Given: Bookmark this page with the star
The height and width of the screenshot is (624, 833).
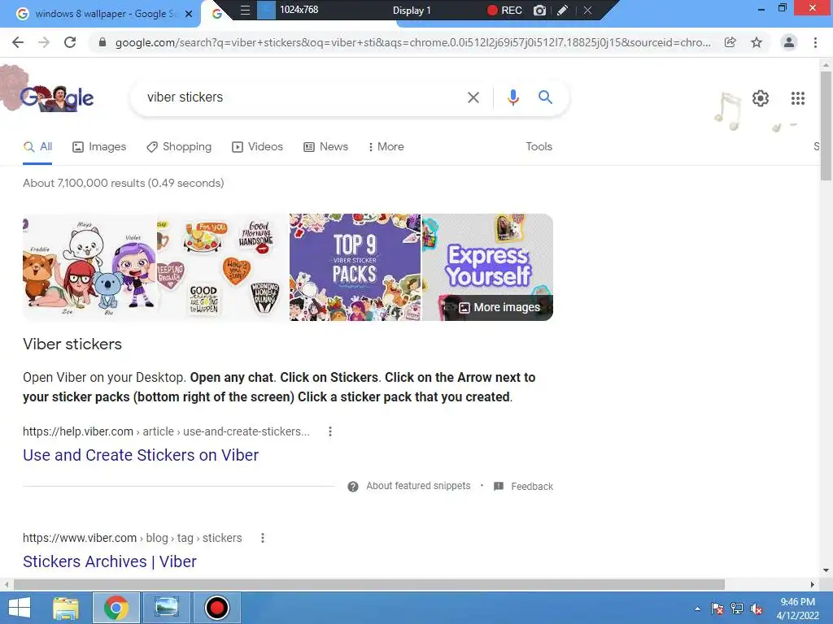Looking at the screenshot, I should (x=757, y=42).
